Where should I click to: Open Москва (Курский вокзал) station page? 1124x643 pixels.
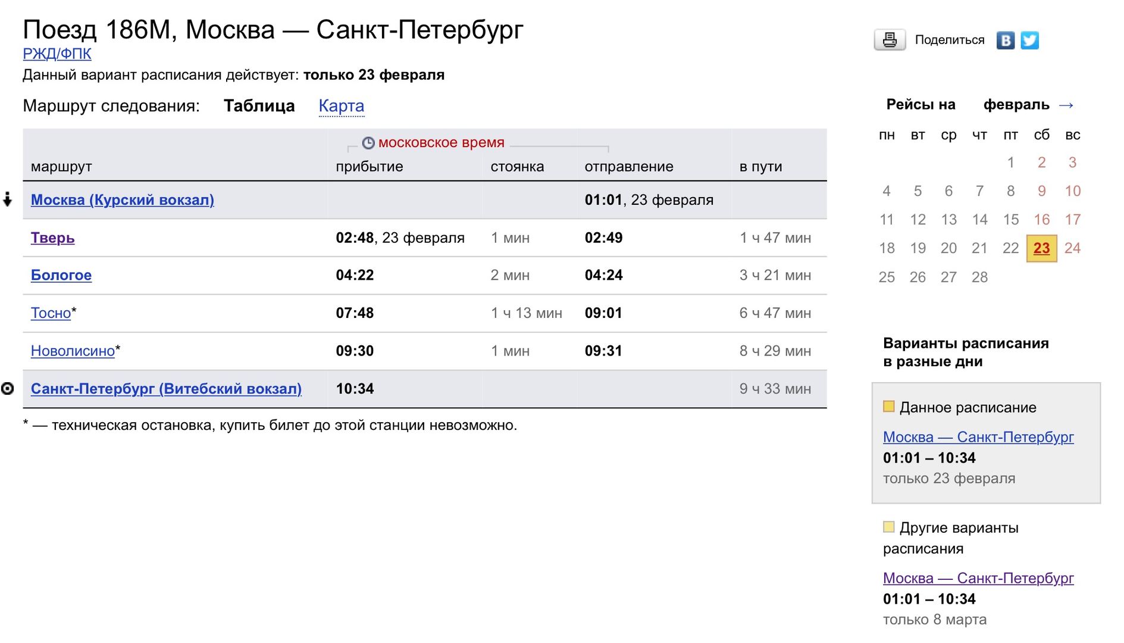pyautogui.click(x=122, y=200)
